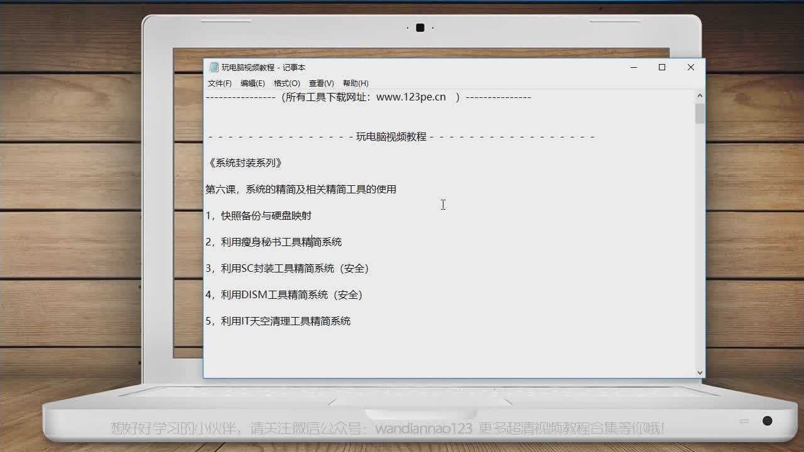Image resolution: width=804 pixels, height=452 pixels.
Task: Open the 文件(F) menu
Action: 219,83
